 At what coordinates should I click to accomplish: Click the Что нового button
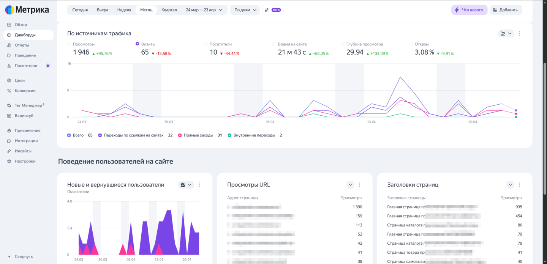[x=469, y=10]
